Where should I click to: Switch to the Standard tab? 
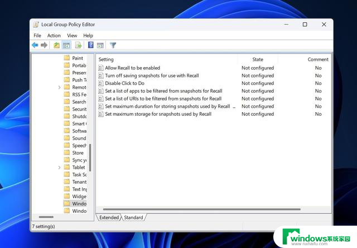coord(134,217)
